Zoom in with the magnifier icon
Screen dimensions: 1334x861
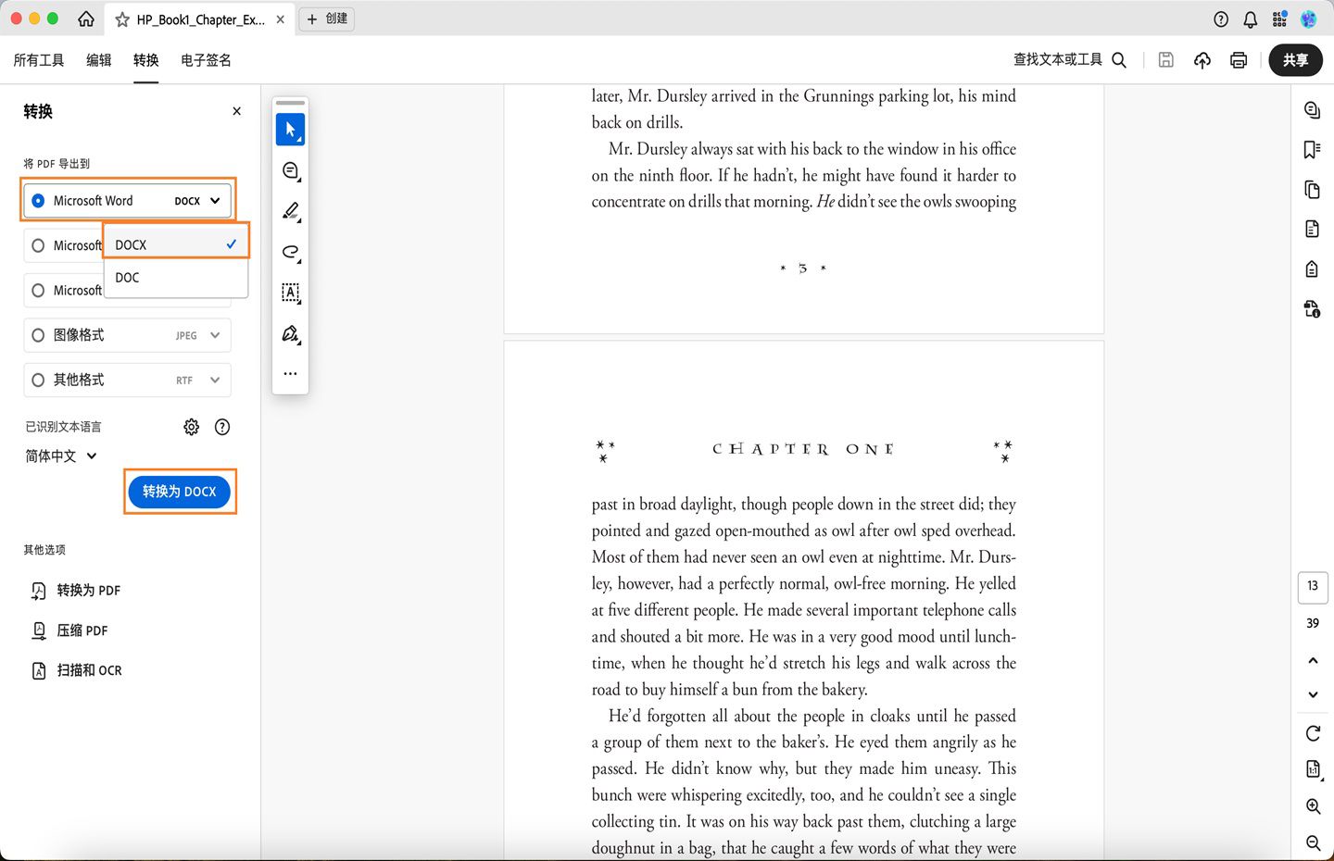[1312, 806]
